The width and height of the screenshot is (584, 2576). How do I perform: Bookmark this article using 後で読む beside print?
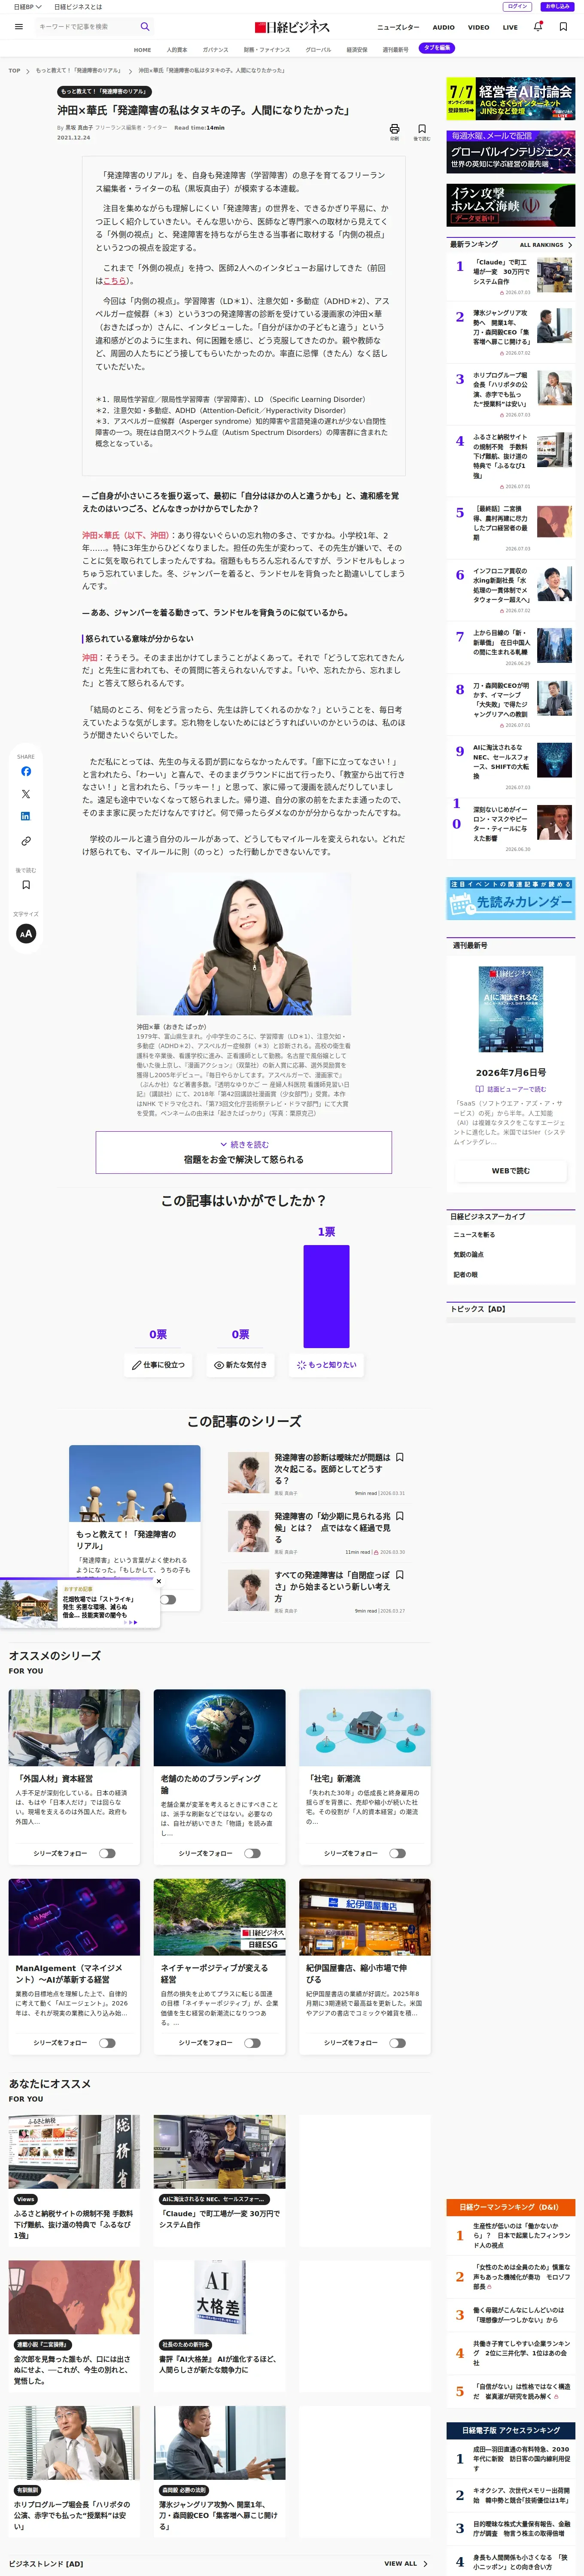pos(422,131)
